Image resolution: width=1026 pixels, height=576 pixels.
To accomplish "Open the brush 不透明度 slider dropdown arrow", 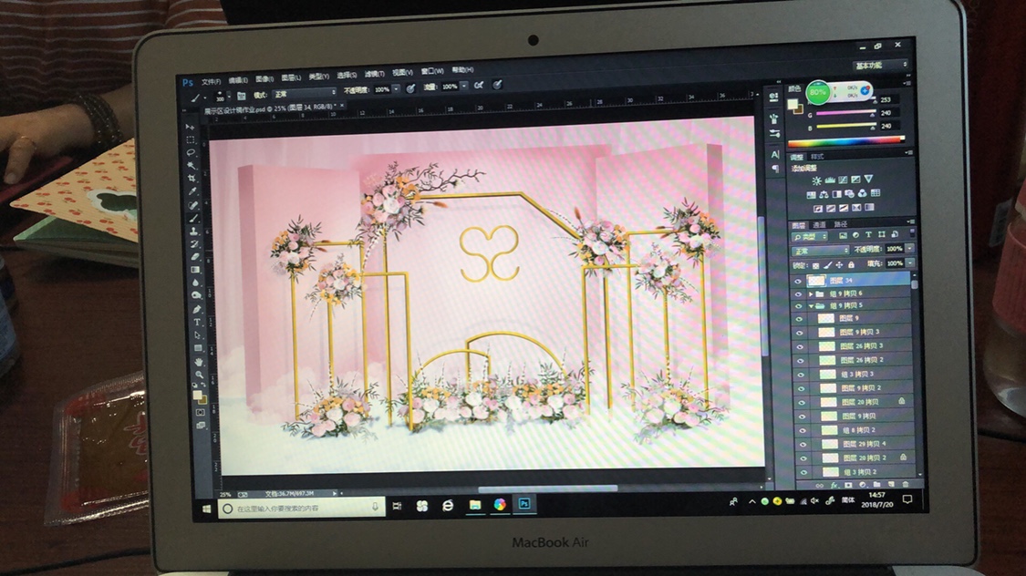I will click(x=396, y=89).
